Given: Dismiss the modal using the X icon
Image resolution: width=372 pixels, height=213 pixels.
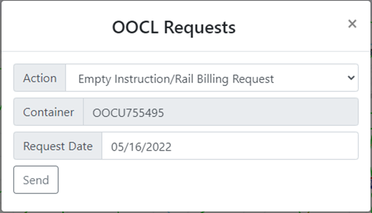Looking at the screenshot, I should [352, 24].
